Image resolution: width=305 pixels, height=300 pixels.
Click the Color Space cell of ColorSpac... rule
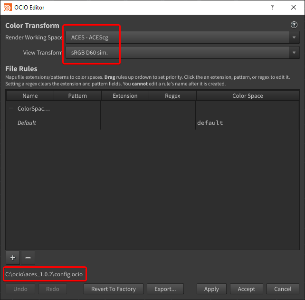247,108
